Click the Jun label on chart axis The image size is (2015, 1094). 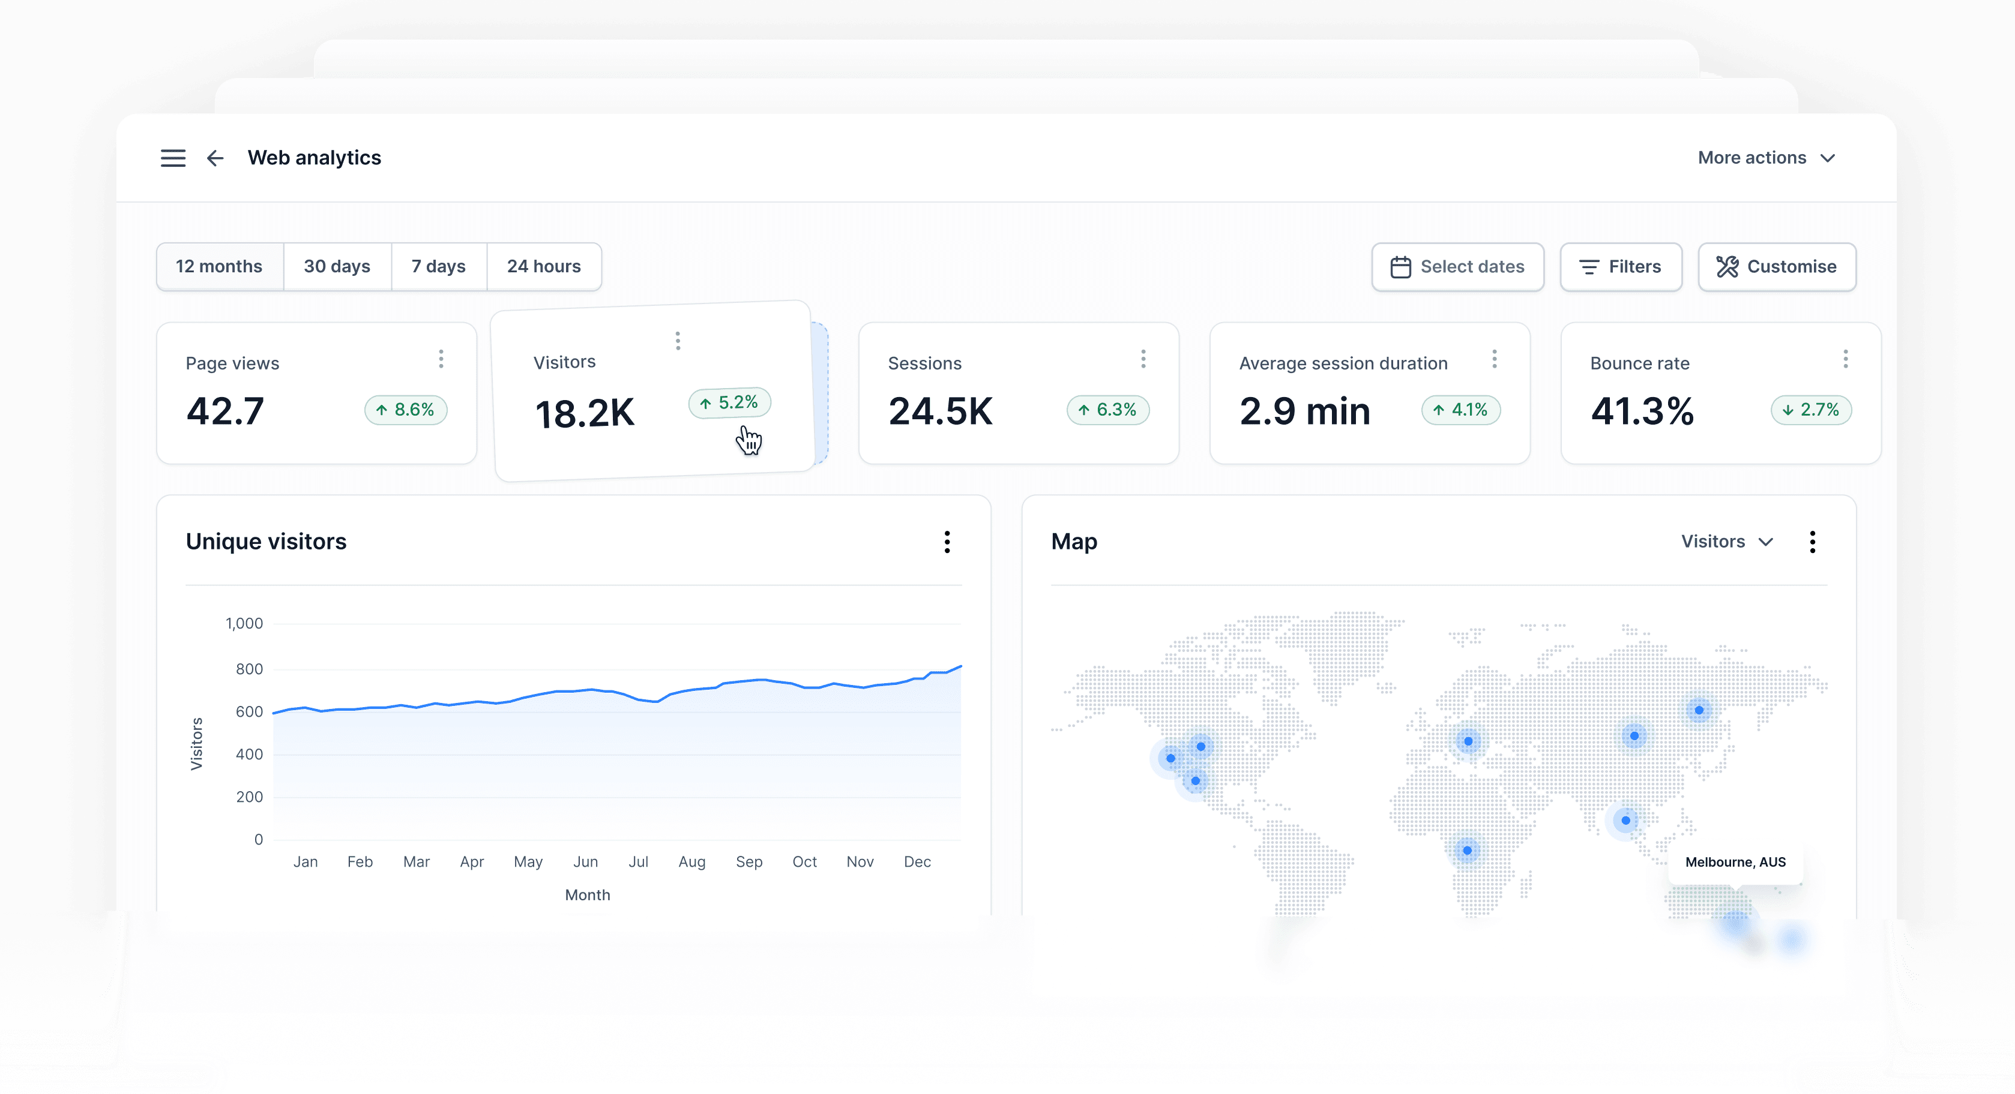click(x=585, y=861)
